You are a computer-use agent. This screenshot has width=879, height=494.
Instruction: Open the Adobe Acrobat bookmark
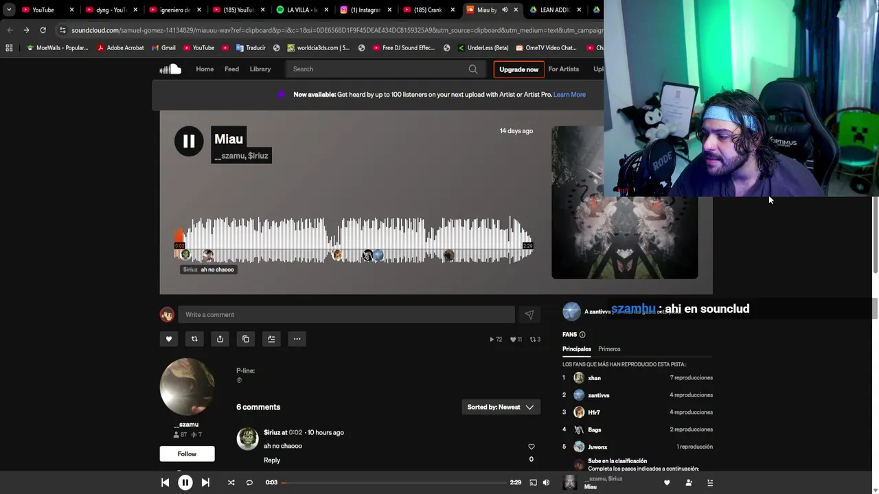[121, 48]
